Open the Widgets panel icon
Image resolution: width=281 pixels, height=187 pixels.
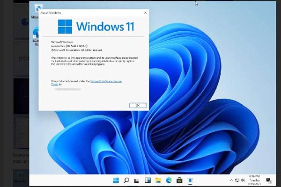coord(148,180)
